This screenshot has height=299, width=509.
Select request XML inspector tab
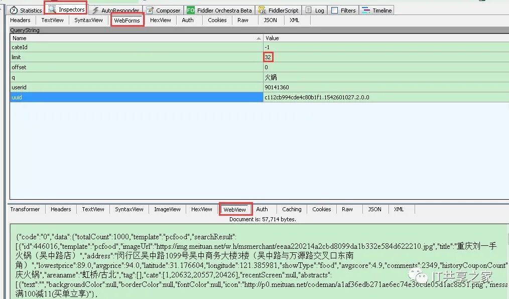point(295,20)
